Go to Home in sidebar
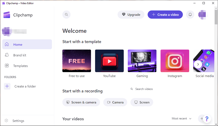Image resolution: width=218 pixels, height=126 pixels. (x=27, y=44)
